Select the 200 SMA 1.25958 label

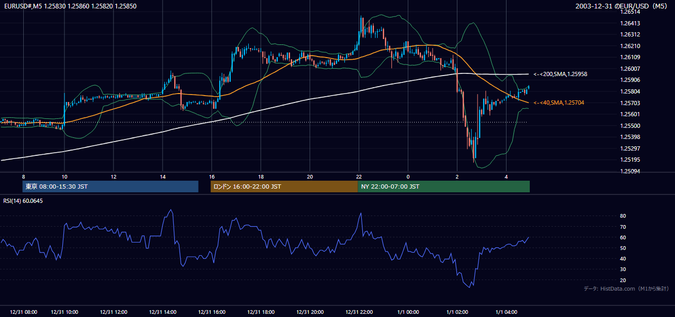coord(560,74)
